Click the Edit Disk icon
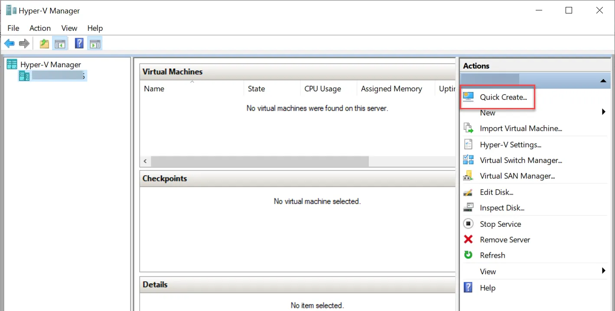 (x=468, y=192)
